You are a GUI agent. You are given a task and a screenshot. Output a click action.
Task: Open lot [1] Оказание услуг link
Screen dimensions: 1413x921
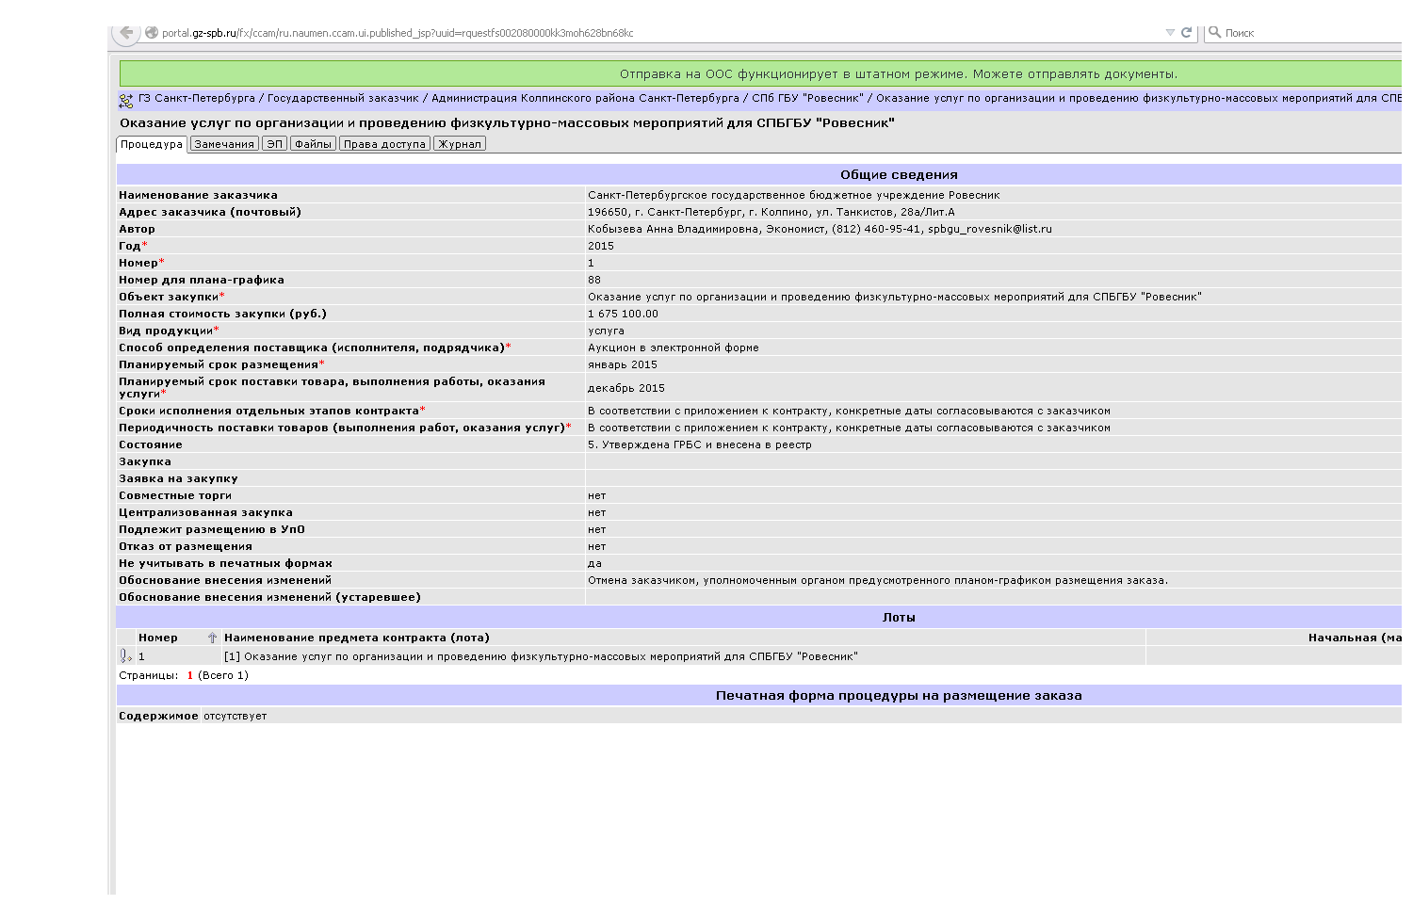click(541, 656)
